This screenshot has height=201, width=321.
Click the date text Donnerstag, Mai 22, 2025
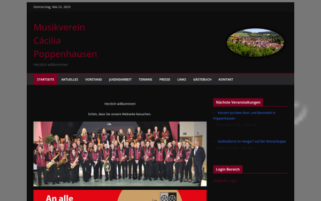point(52,7)
